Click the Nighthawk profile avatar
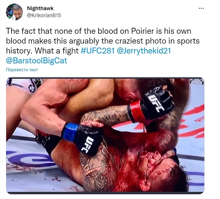This screenshot has width=220, height=199. point(14,12)
